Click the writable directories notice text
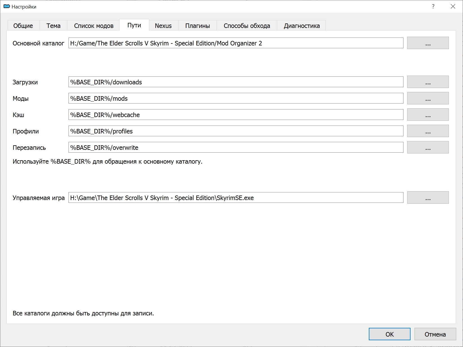 (83, 313)
